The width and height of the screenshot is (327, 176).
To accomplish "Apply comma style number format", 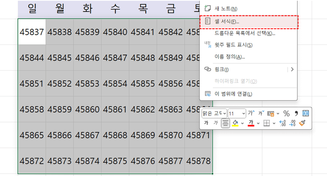I will pyautogui.click(x=296, y=113).
